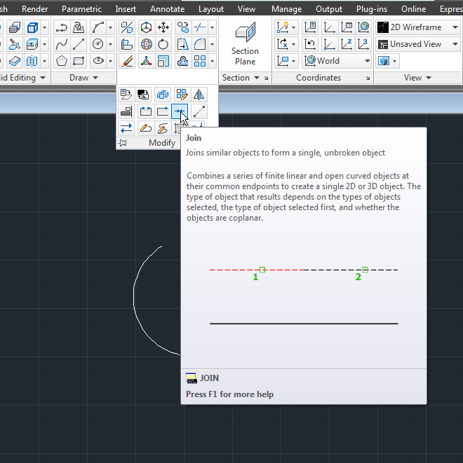Viewport: 463px width, 463px height.
Task: Click the Move tool with four arrows
Action: (163, 27)
